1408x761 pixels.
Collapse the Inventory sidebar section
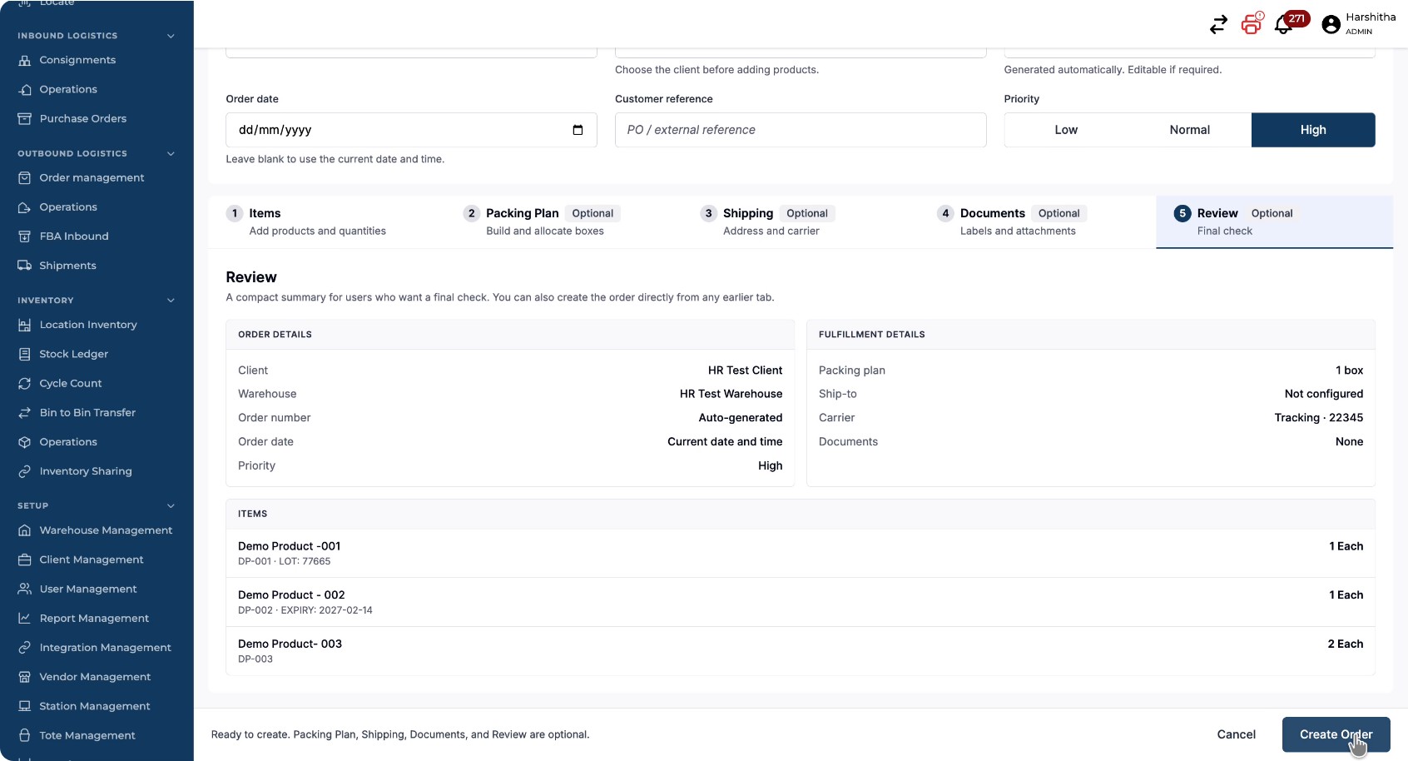(x=171, y=301)
